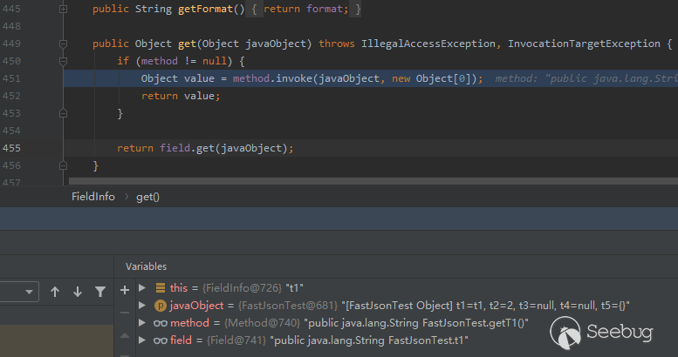Image resolution: width=678 pixels, height=357 pixels.
Task: Collapse the if block fold at line 450
Action: point(63,61)
